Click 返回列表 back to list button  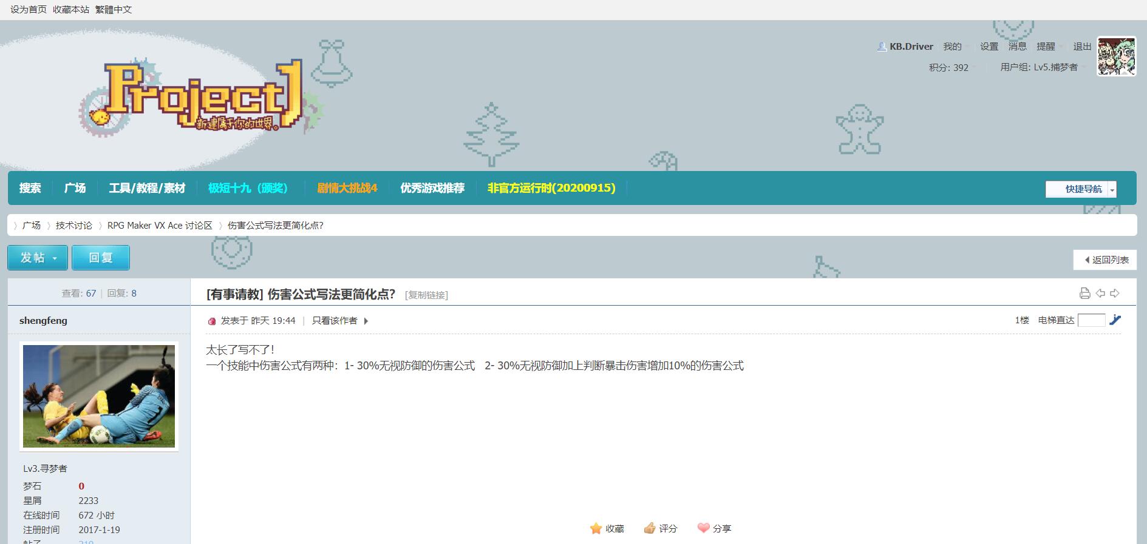tap(1105, 260)
